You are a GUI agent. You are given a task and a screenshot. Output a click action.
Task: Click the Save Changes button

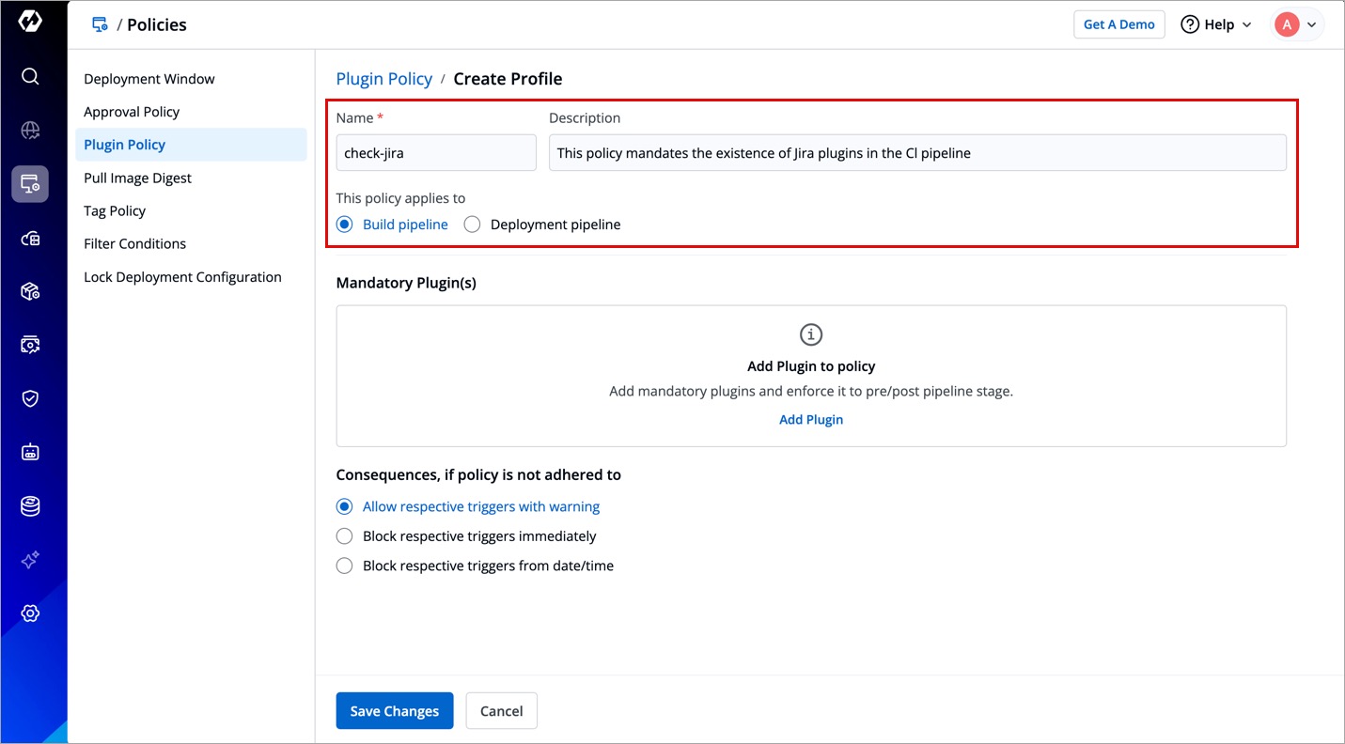pyautogui.click(x=395, y=711)
